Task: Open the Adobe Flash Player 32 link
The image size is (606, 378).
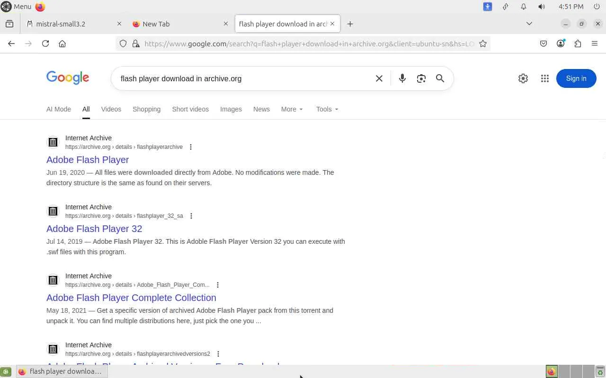Action: click(x=94, y=229)
